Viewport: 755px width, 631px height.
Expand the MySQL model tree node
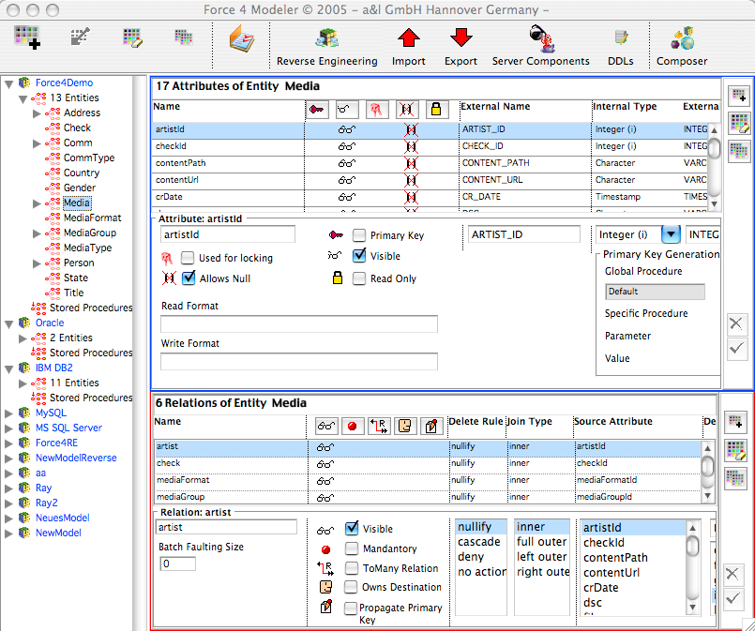pyautogui.click(x=10, y=413)
